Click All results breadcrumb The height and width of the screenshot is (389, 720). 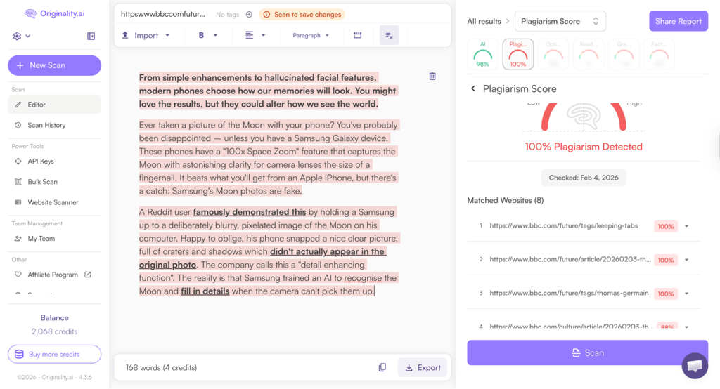(x=484, y=21)
